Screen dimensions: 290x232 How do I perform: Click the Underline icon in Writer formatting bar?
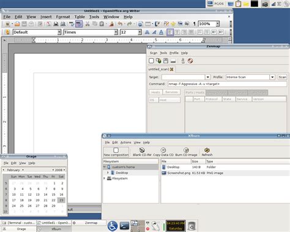click(161, 32)
